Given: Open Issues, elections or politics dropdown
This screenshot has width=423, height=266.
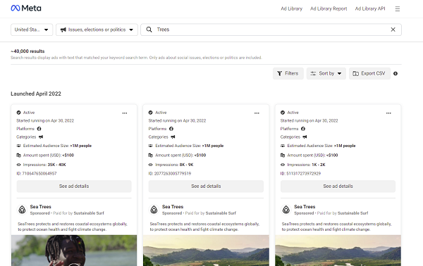Looking at the screenshot, I should [x=97, y=30].
